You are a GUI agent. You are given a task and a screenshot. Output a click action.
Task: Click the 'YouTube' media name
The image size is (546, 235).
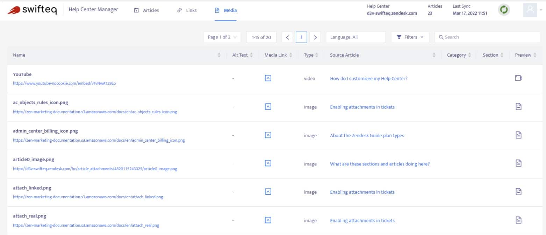22,74
